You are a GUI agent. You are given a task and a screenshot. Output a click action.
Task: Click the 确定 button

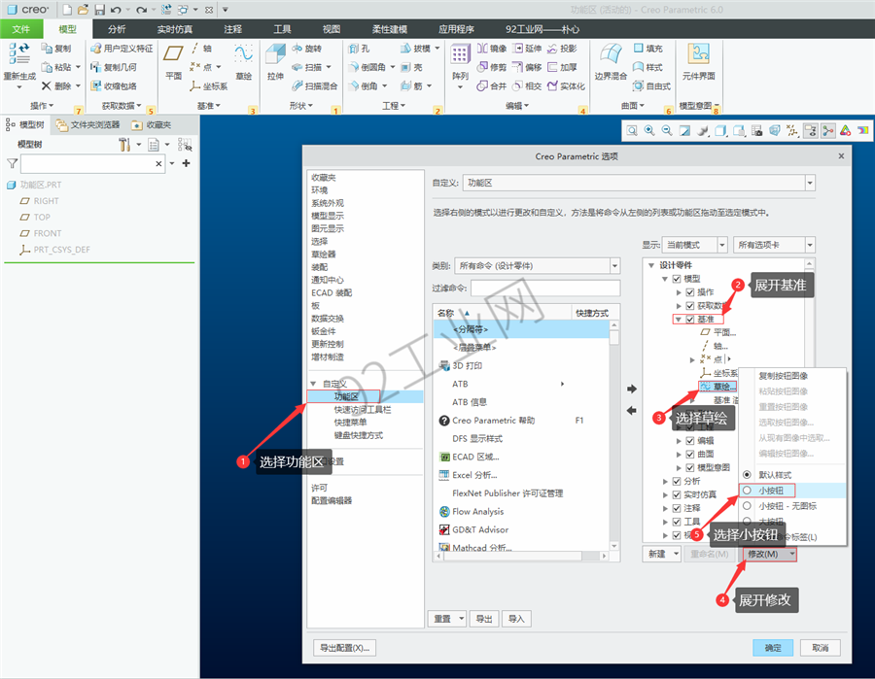pyautogui.click(x=773, y=648)
